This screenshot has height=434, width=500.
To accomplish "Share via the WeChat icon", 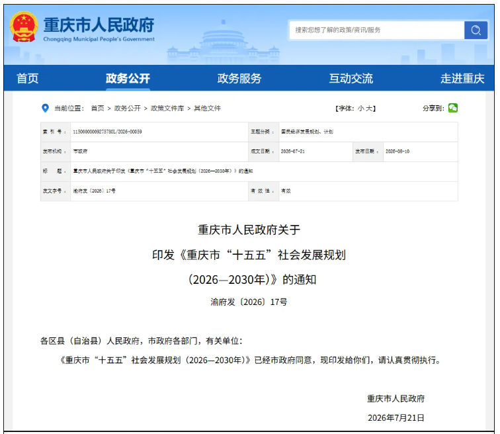I will [x=453, y=108].
